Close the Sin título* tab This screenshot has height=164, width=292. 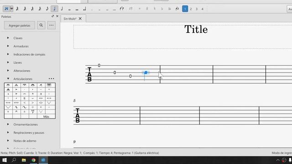click(80, 19)
